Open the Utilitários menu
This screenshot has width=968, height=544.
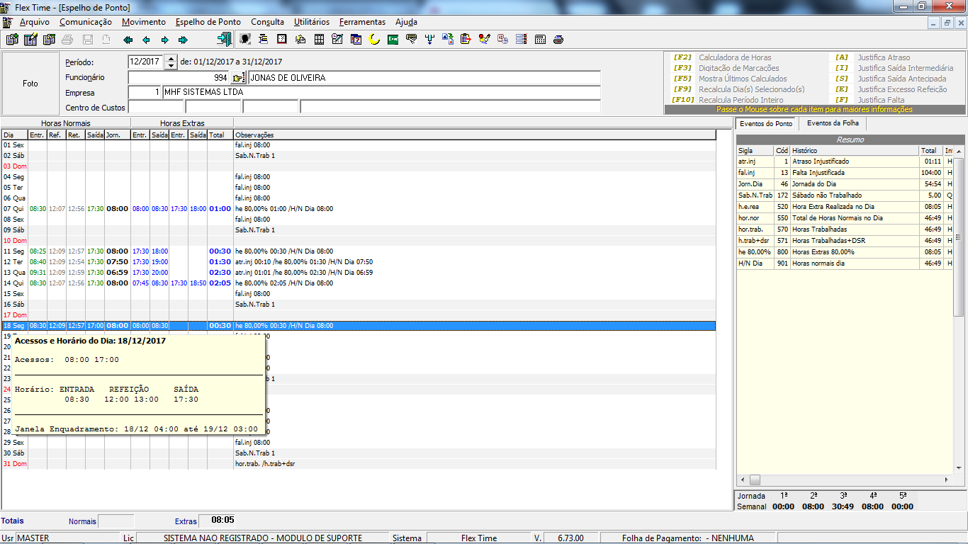tap(312, 22)
